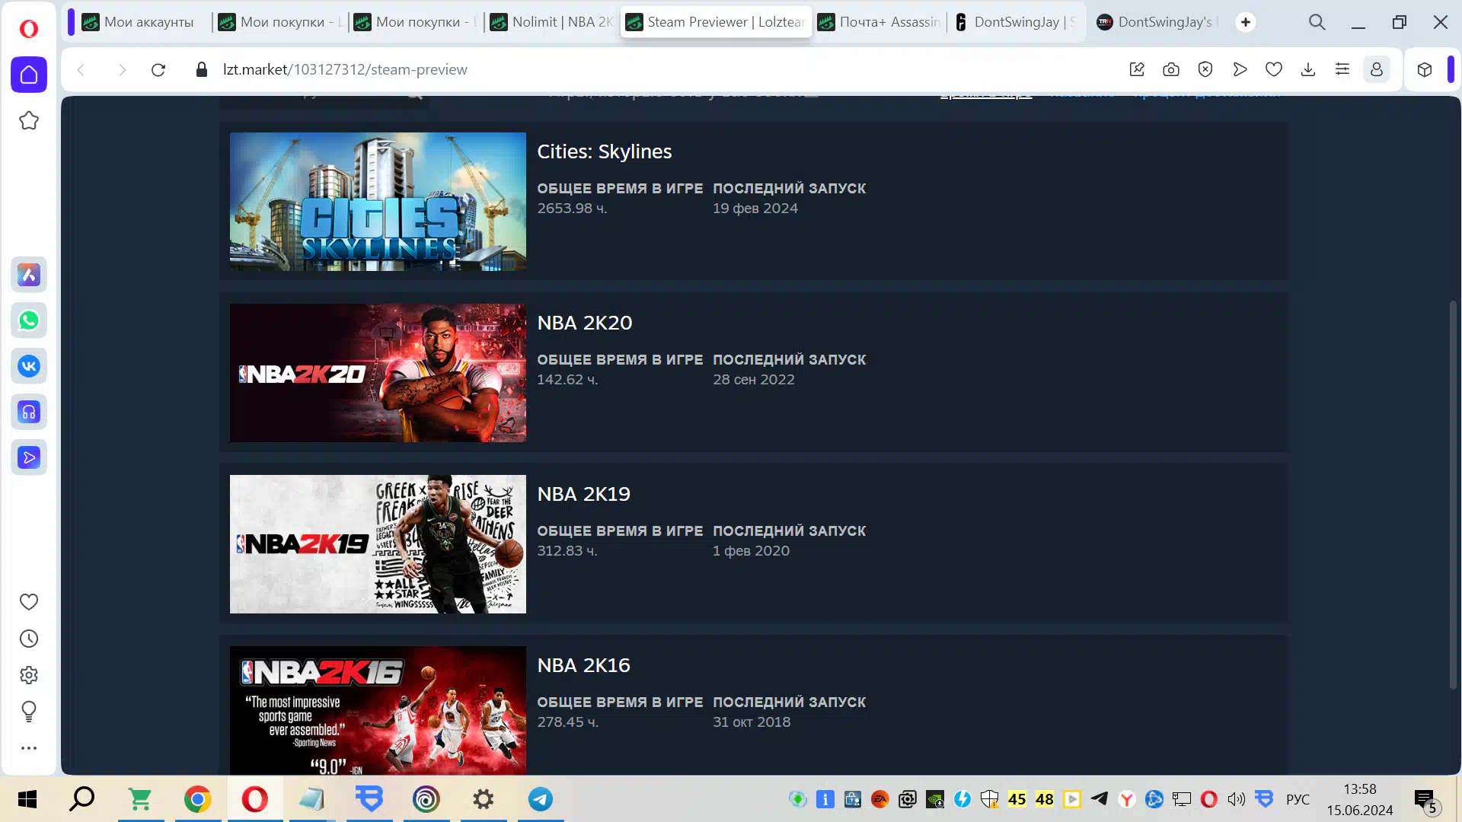Open the taskbar settings gear app
The image size is (1462, 822).
(x=484, y=799)
